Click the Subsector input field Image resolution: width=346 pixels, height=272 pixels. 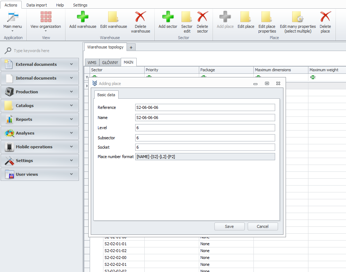pos(205,138)
